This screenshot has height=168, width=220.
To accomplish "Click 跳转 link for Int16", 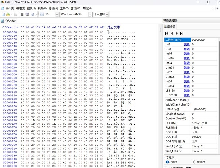I will coord(187,54).
